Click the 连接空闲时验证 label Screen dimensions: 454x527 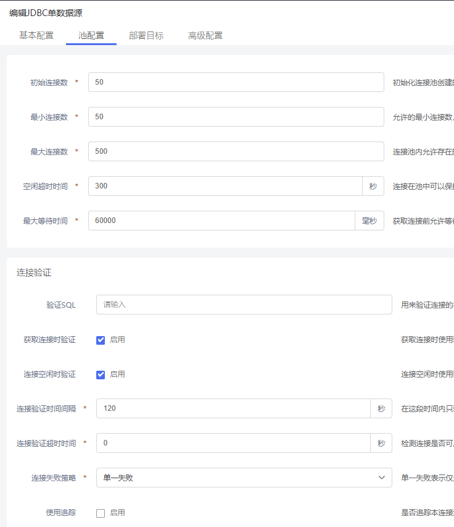point(50,374)
